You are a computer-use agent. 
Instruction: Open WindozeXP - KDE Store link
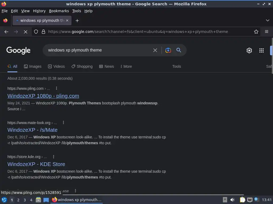(36, 164)
